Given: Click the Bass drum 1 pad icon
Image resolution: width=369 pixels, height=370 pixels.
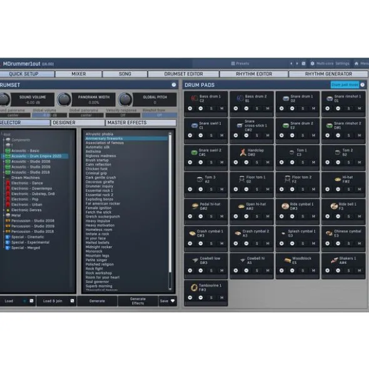Looking at the screenshot, I should coord(195,98).
